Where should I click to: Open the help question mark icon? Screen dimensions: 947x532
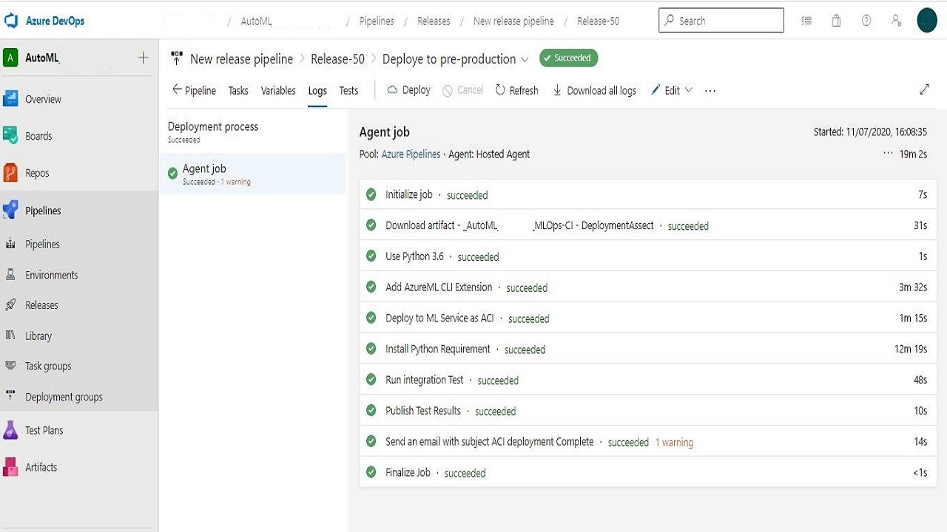866,21
